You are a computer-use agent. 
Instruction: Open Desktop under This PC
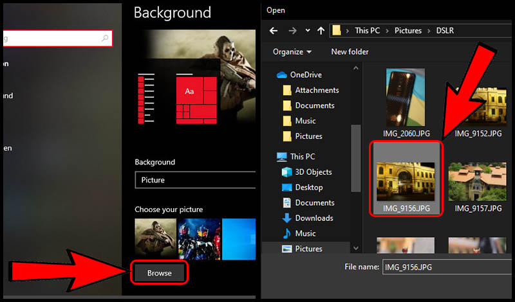[309, 188]
